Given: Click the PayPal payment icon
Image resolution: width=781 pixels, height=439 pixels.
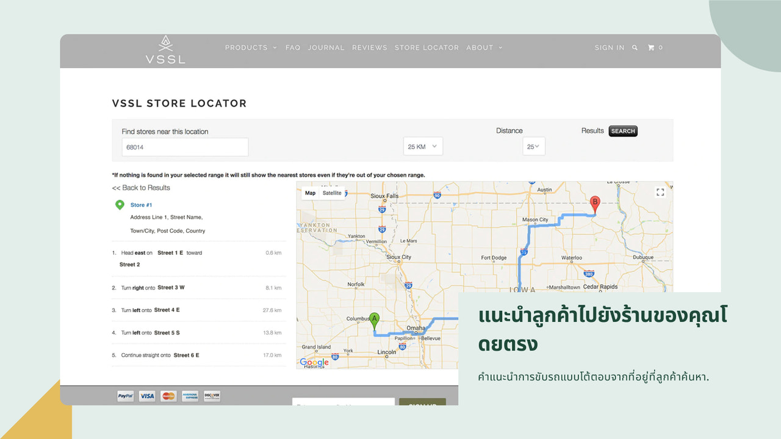Looking at the screenshot, I should (126, 396).
